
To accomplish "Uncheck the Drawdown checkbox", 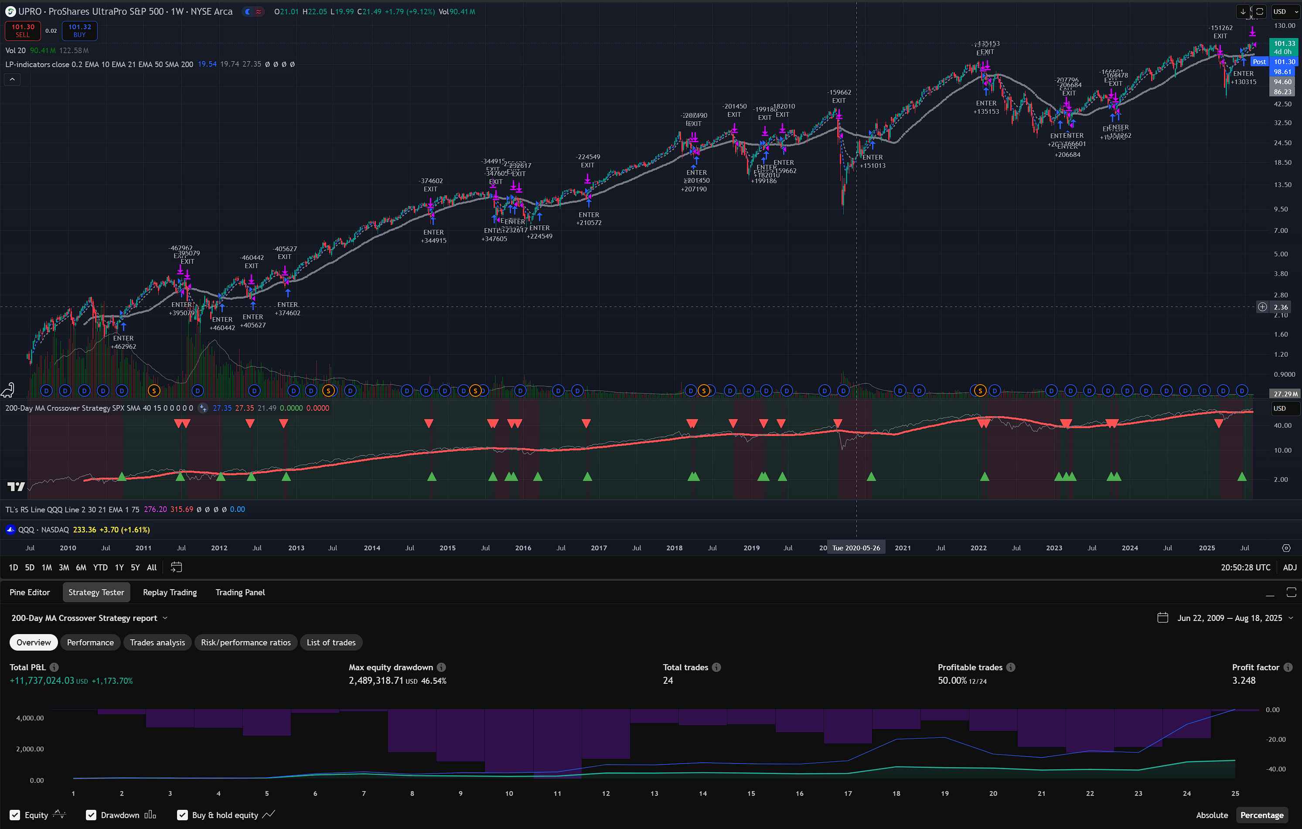I will pyautogui.click(x=92, y=815).
